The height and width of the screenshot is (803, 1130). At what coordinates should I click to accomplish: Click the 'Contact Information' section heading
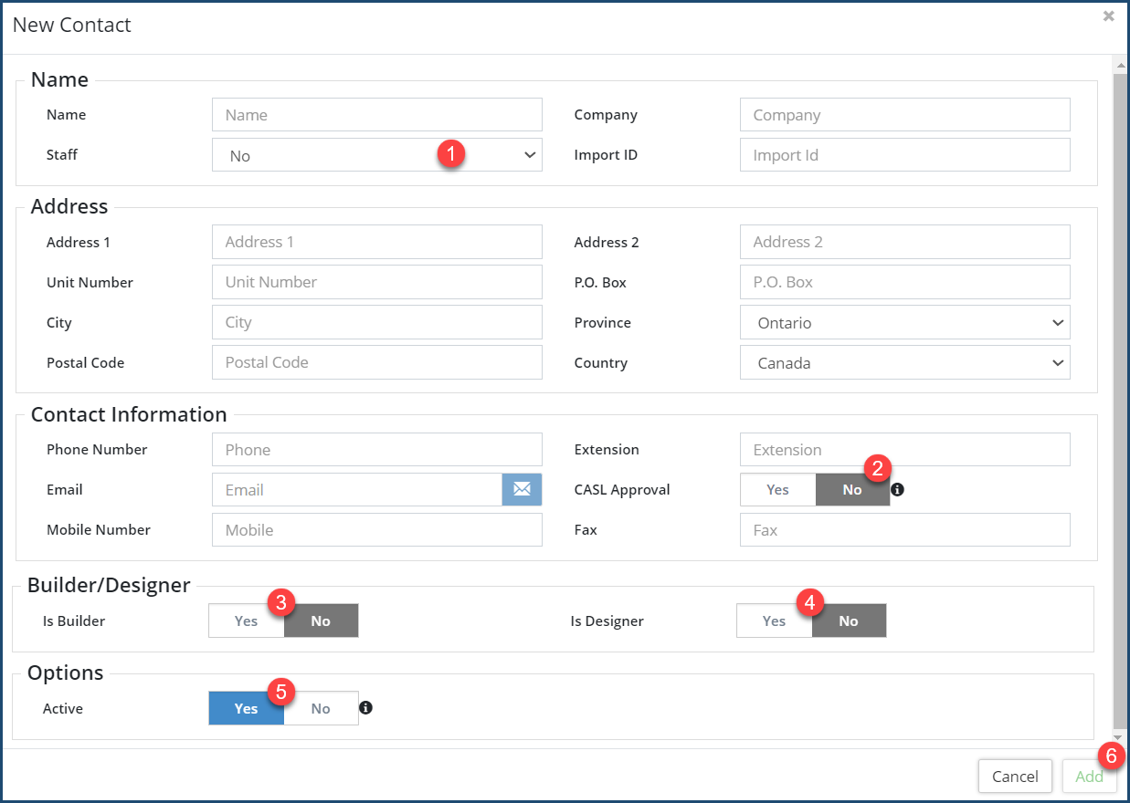(129, 414)
